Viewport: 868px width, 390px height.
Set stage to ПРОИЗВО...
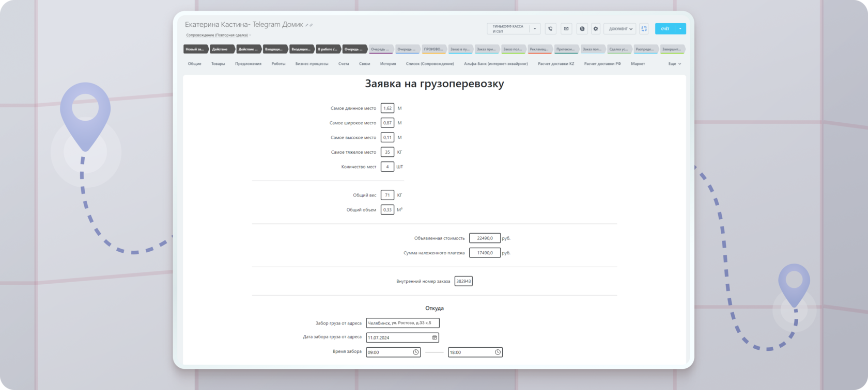[434, 49]
